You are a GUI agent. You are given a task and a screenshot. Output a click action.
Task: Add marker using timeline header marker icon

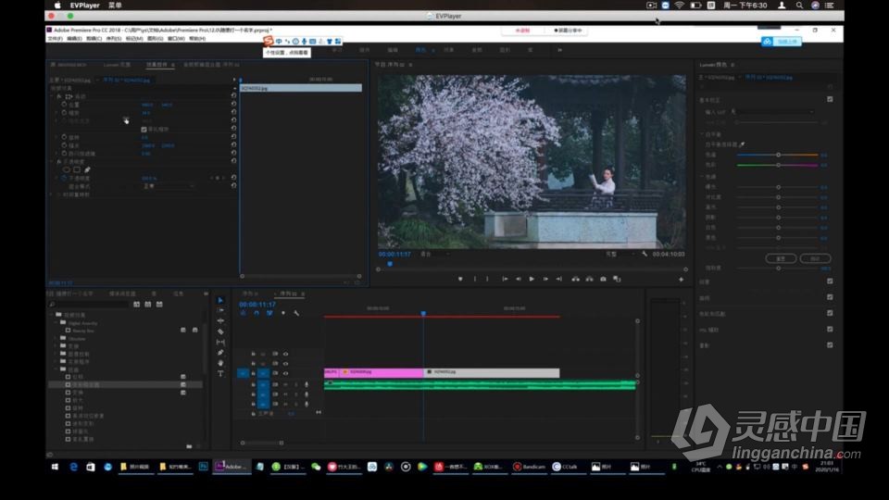point(283,313)
